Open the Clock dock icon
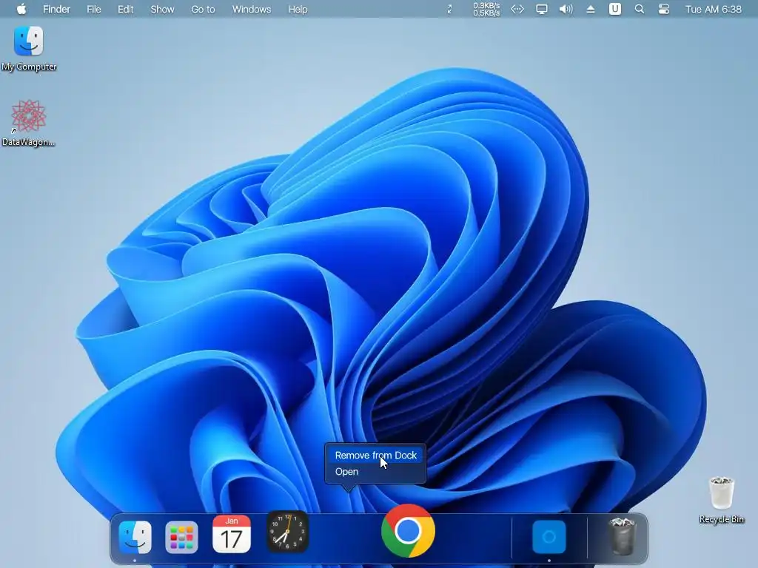 point(288,532)
